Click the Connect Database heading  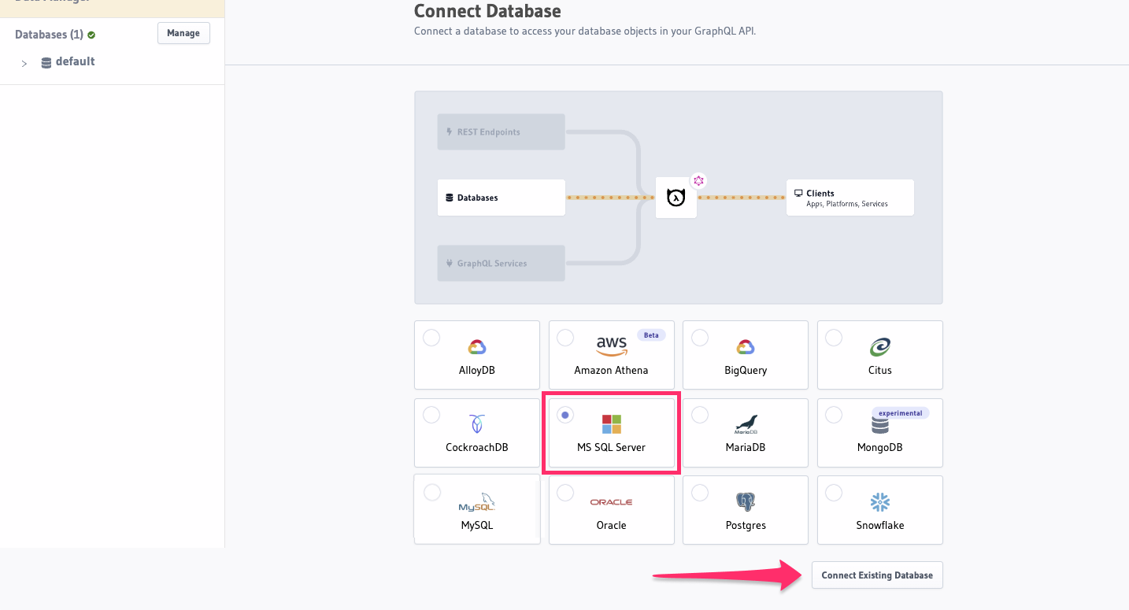tap(487, 11)
